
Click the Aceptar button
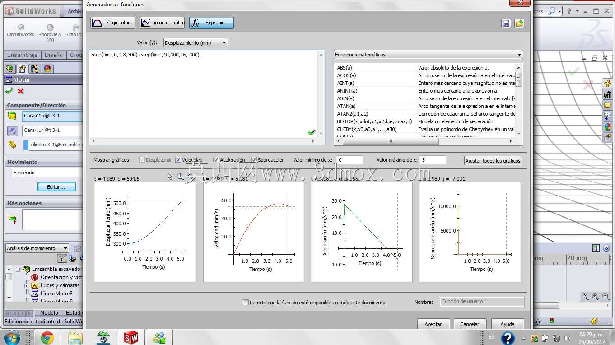(433, 324)
